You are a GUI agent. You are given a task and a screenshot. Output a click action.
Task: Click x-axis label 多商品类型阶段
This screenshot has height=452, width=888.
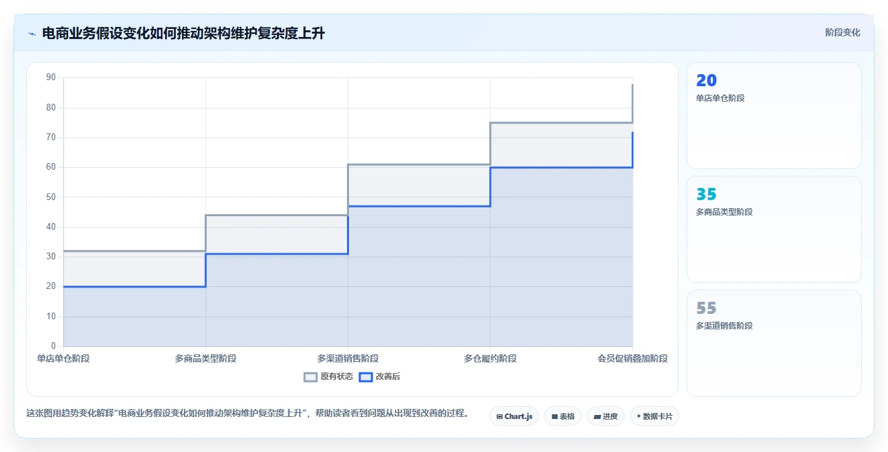coord(205,358)
